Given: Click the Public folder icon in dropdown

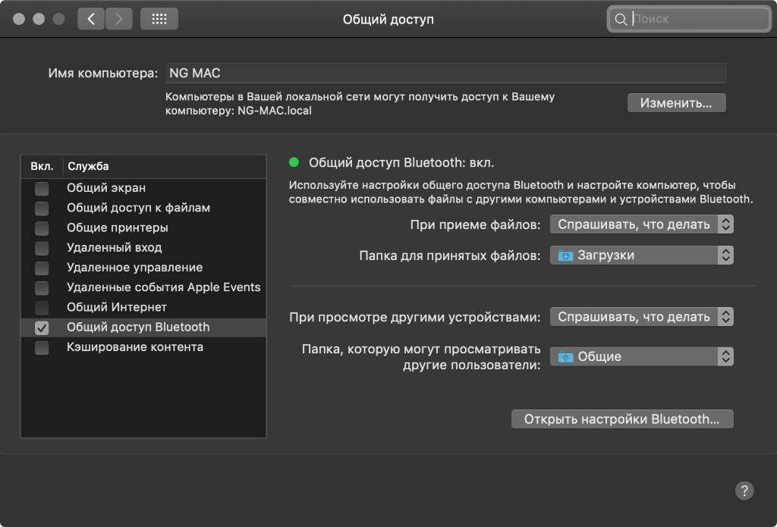Looking at the screenshot, I should coord(566,356).
